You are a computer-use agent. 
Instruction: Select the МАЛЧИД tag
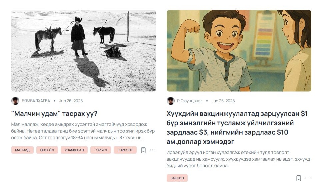[x=22, y=150]
